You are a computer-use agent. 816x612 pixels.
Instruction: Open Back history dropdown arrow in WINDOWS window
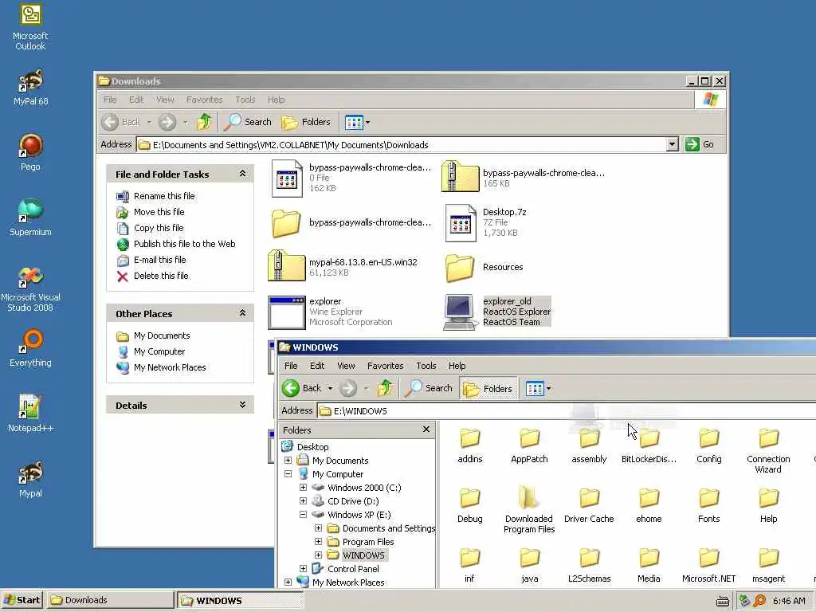[x=330, y=388]
